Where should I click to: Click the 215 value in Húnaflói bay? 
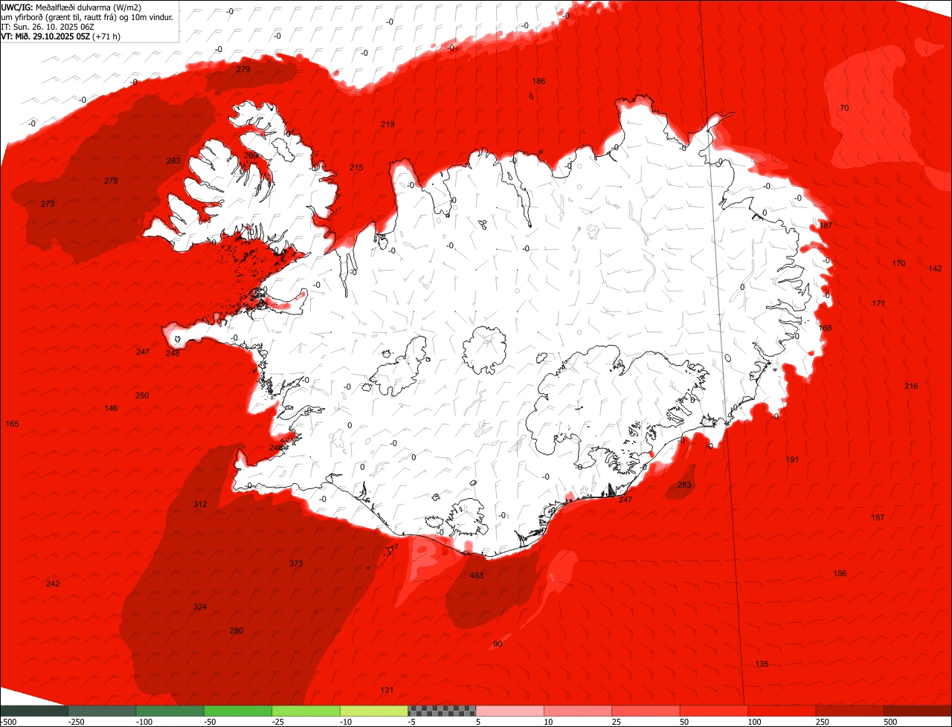pos(356,167)
